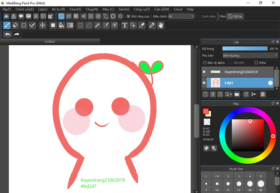Check the Khóa lock checkbox

click(x=256, y=63)
